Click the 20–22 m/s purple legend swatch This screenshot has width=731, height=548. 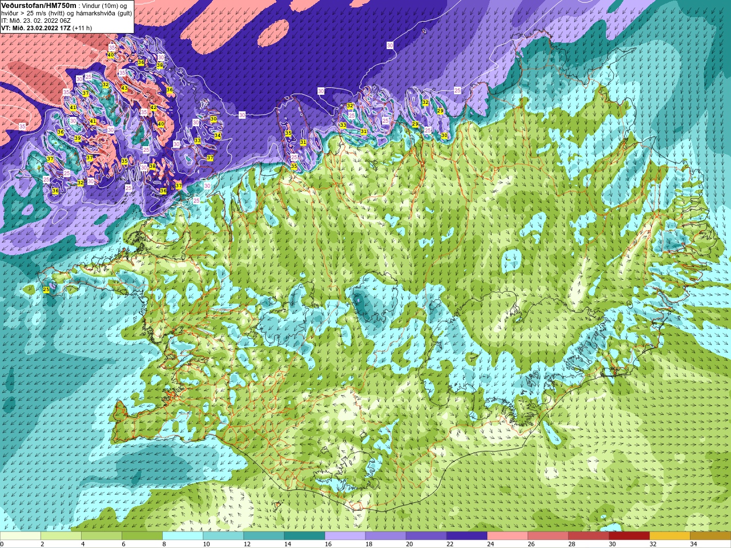pos(426,536)
